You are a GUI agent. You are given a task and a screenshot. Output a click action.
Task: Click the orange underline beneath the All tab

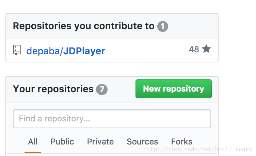(33, 153)
